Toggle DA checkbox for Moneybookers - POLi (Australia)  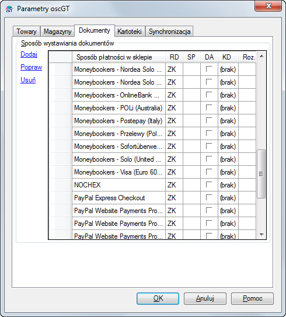point(209,107)
